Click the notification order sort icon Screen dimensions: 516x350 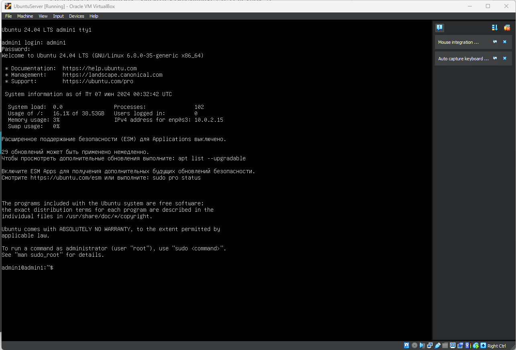[x=495, y=28]
